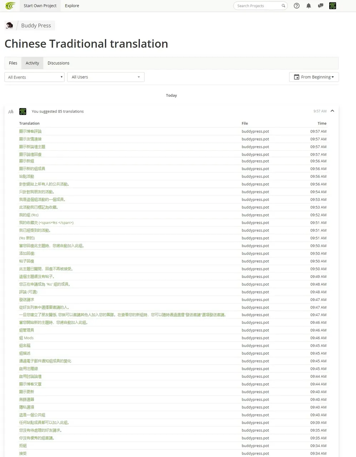Open translation '發送請求'
The image size is (356, 457).
click(26, 300)
